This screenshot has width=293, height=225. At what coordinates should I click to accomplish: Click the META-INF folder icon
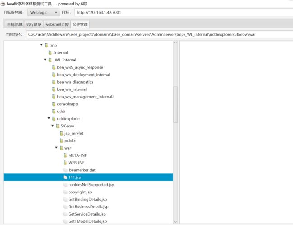point(65,155)
